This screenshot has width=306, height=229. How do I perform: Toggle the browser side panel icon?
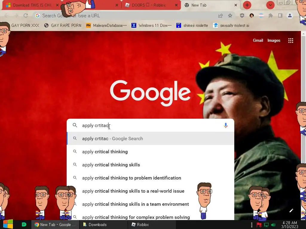pos(280,16)
